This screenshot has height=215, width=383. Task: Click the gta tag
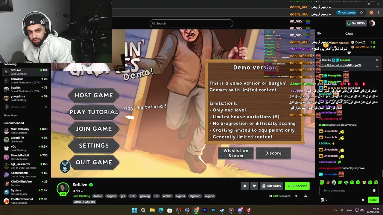click(123, 196)
